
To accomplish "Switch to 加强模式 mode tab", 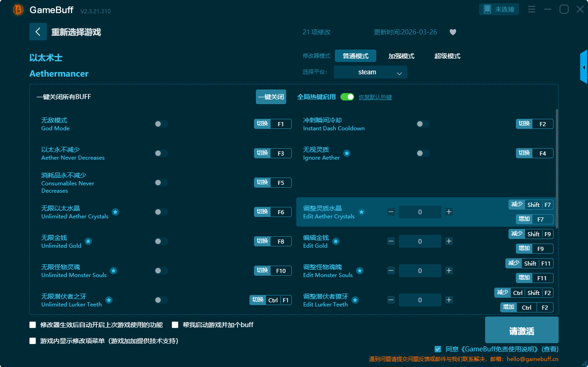I will click(401, 56).
